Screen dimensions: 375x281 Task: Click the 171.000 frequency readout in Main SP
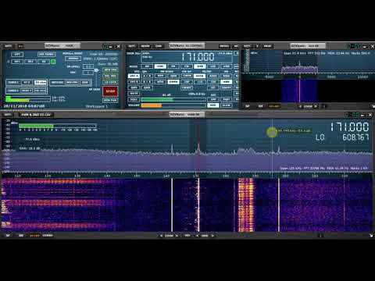pos(349,127)
